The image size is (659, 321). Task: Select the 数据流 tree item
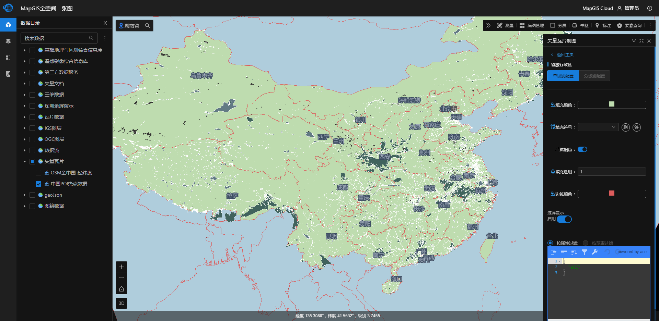pyautogui.click(x=52, y=150)
